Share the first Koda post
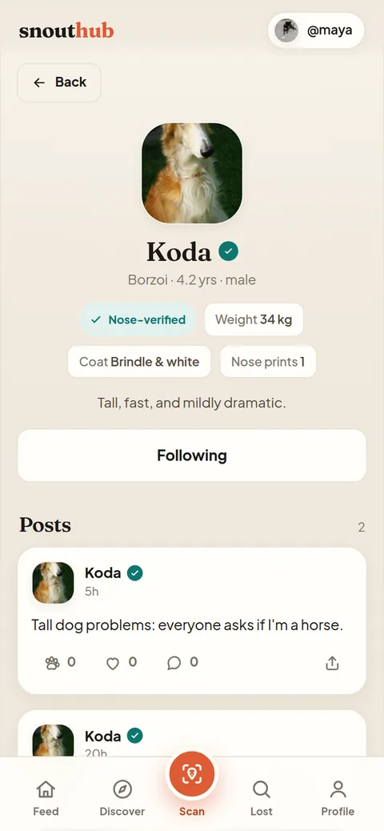This screenshot has width=384, height=831. 332,663
